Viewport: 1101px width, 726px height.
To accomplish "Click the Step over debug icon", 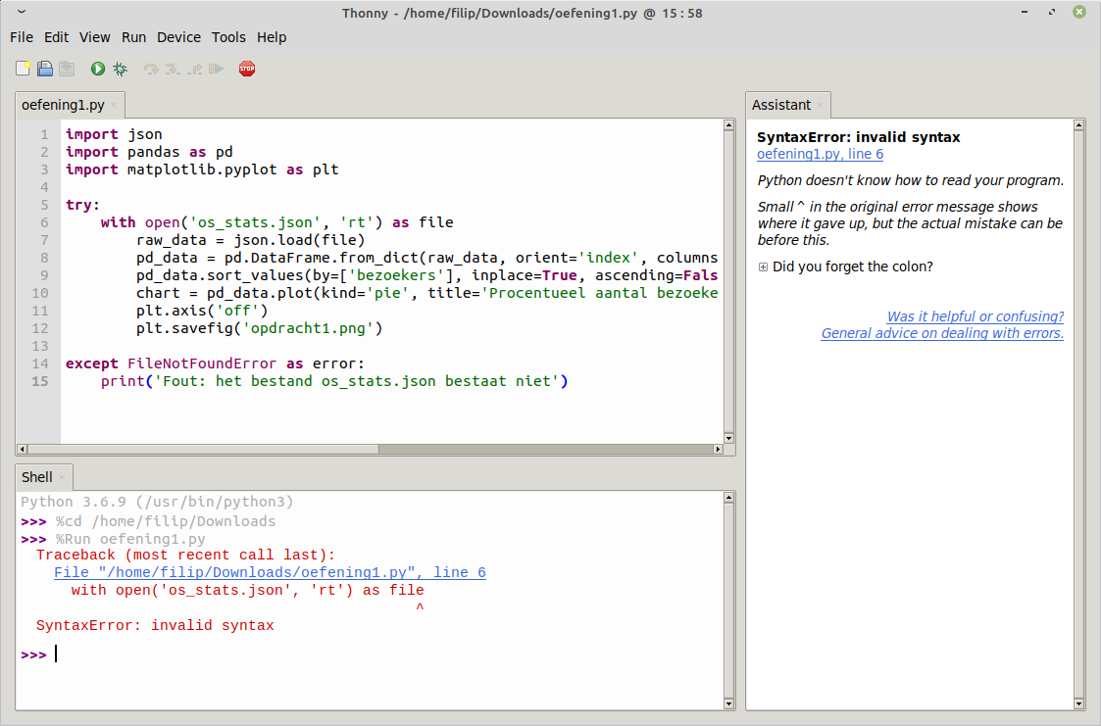I will tap(150, 69).
